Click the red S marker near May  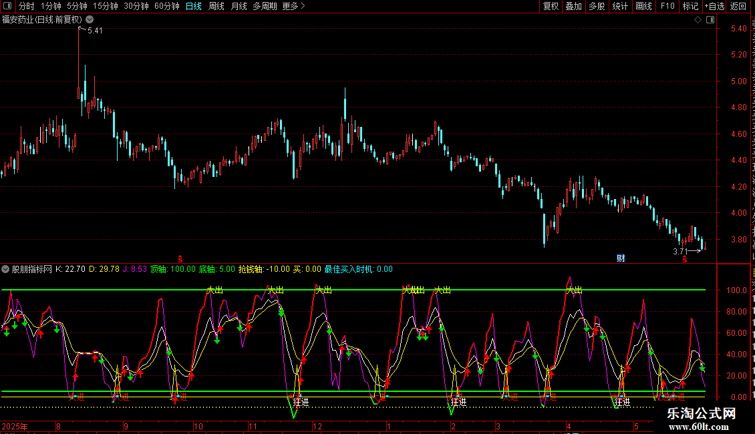click(x=685, y=259)
